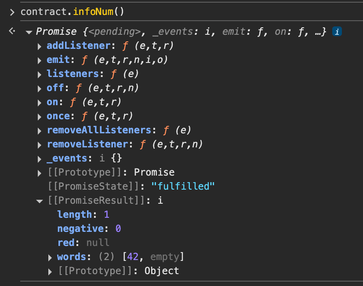Expand the off function property

point(40,88)
